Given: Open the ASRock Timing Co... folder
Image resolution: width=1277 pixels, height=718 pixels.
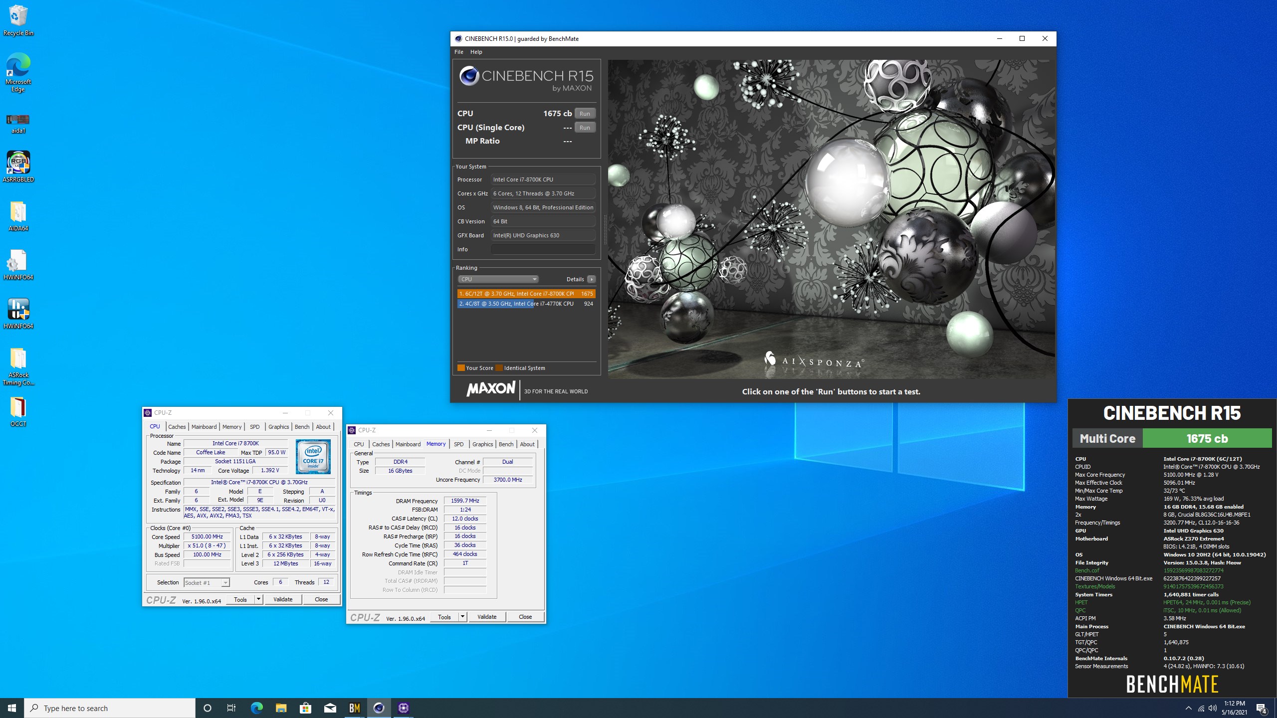Looking at the screenshot, I should 18,366.
